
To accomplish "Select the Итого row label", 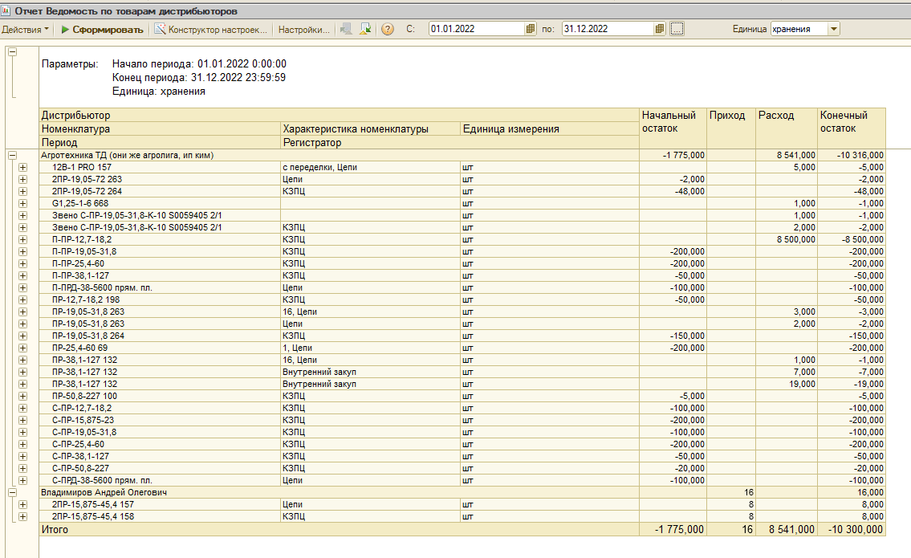I will [x=340, y=530].
